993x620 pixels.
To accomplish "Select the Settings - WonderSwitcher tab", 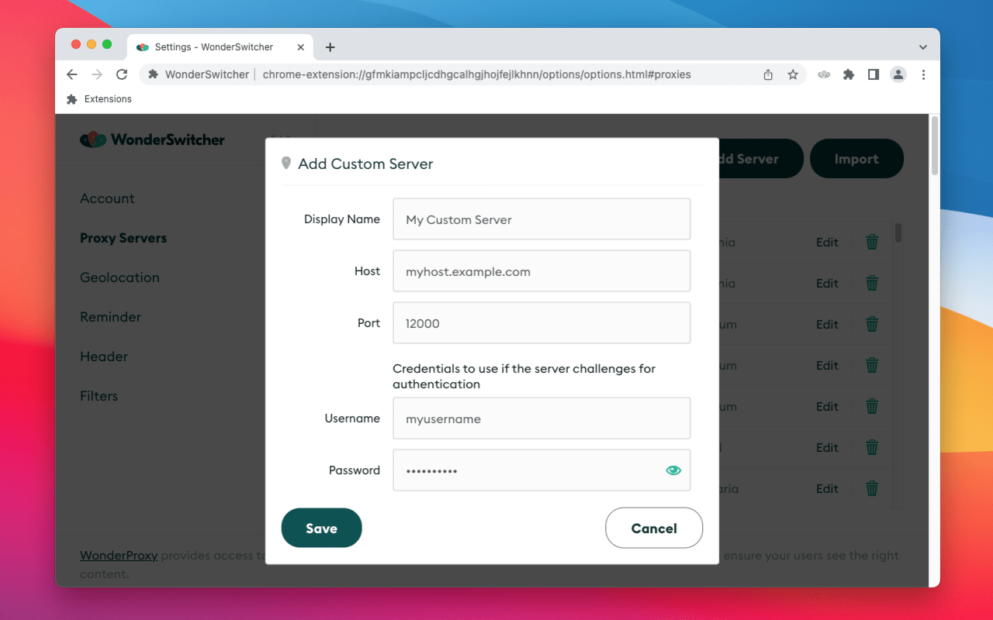I will [x=221, y=47].
